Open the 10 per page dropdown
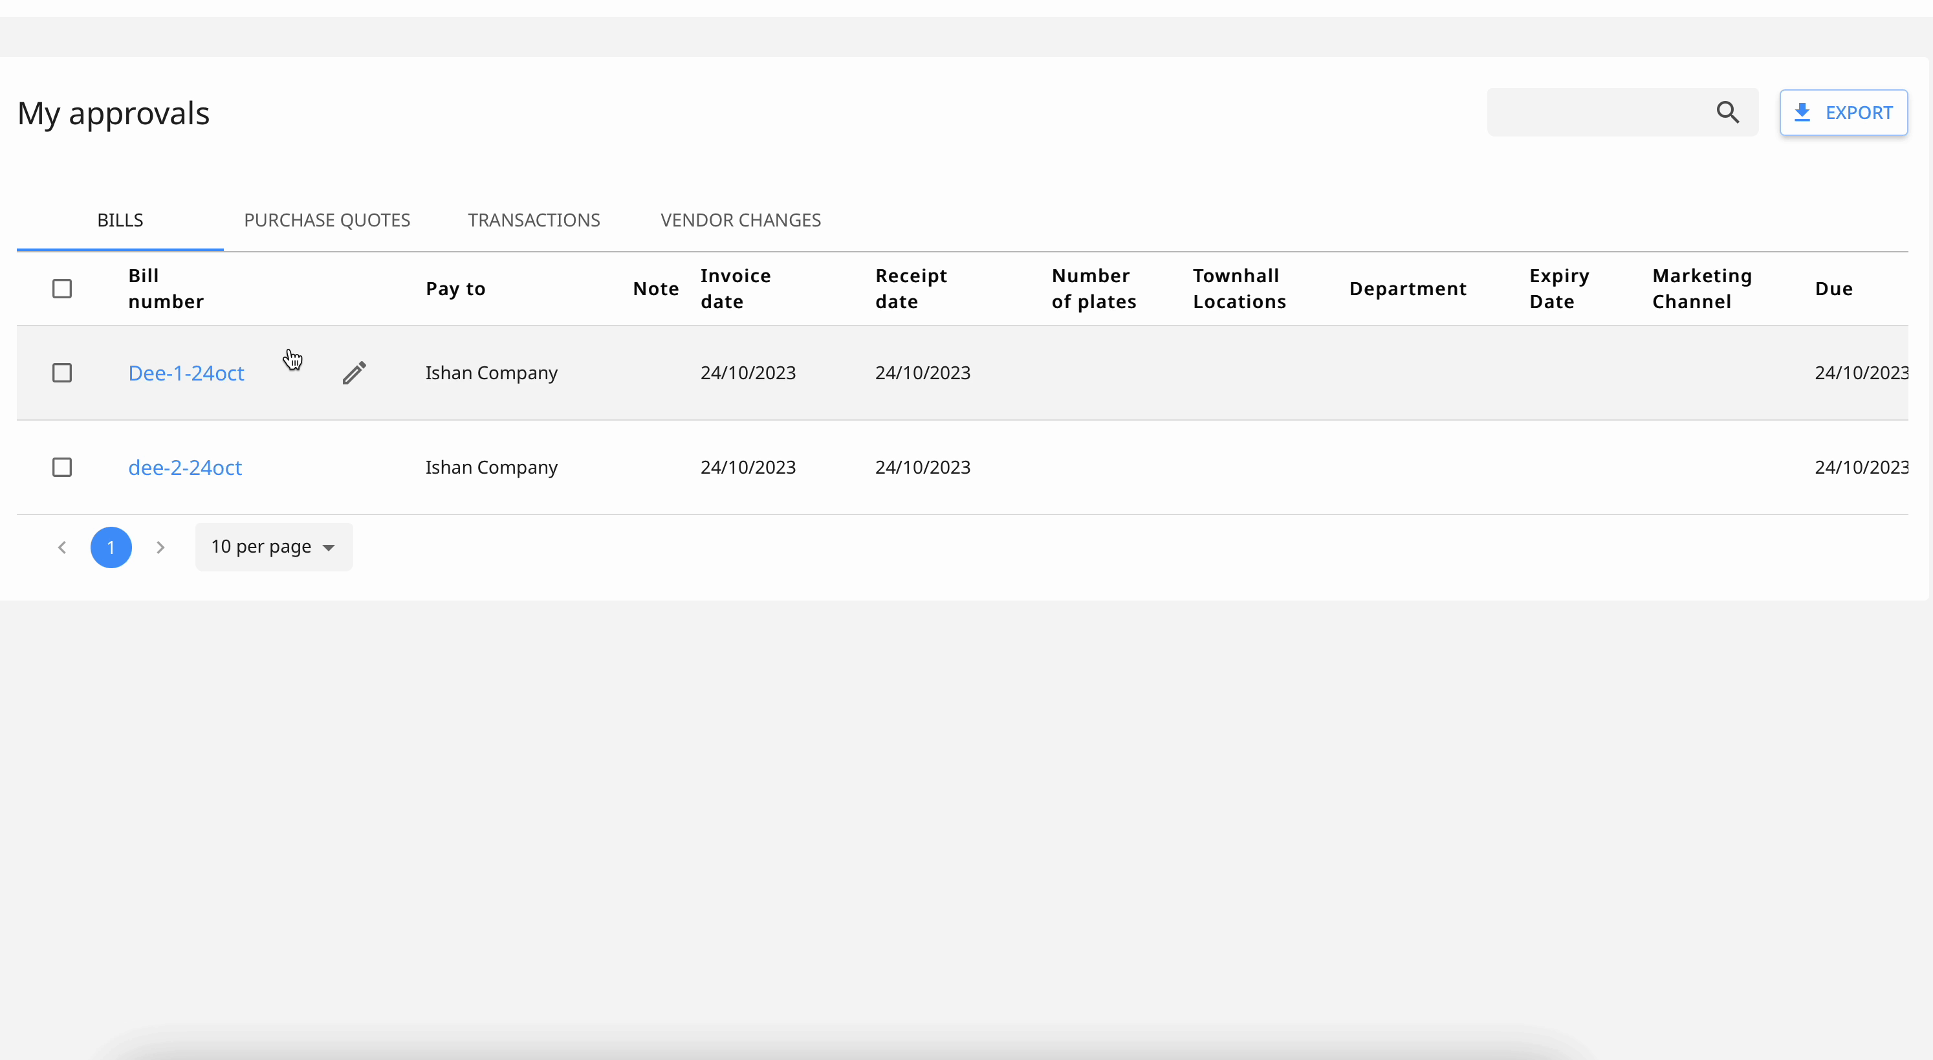Viewport: 1933px width, 1060px height. tap(273, 547)
